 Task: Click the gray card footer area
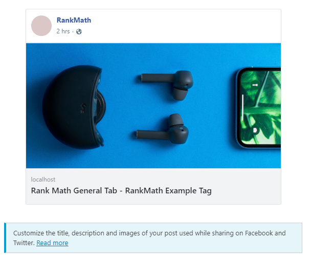[x=153, y=186]
